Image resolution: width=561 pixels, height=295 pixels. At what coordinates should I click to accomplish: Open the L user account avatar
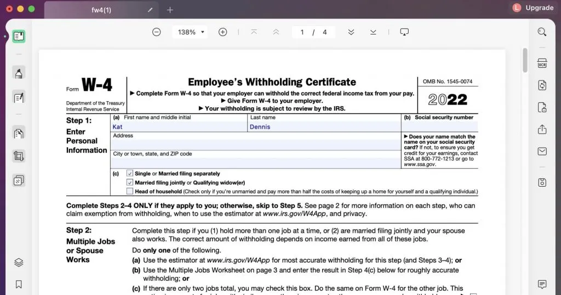pyautogui.click(x=517, y=8)
